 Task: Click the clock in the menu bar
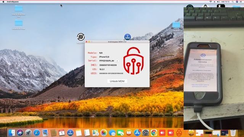point(225,2)
